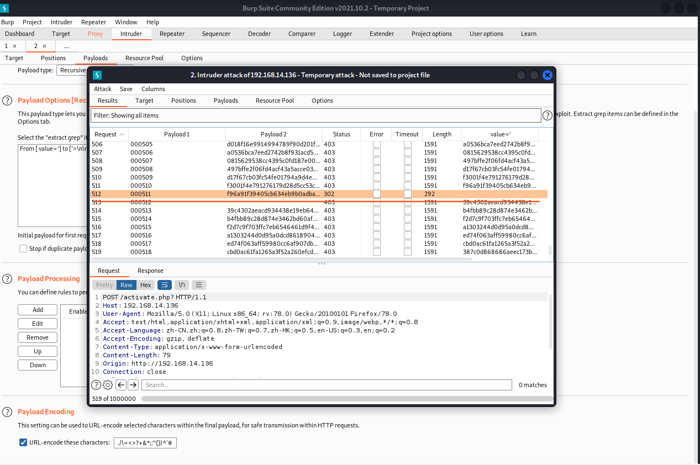
Task: Toggle word wrap in message editor
Action: [x=164, y=285]
